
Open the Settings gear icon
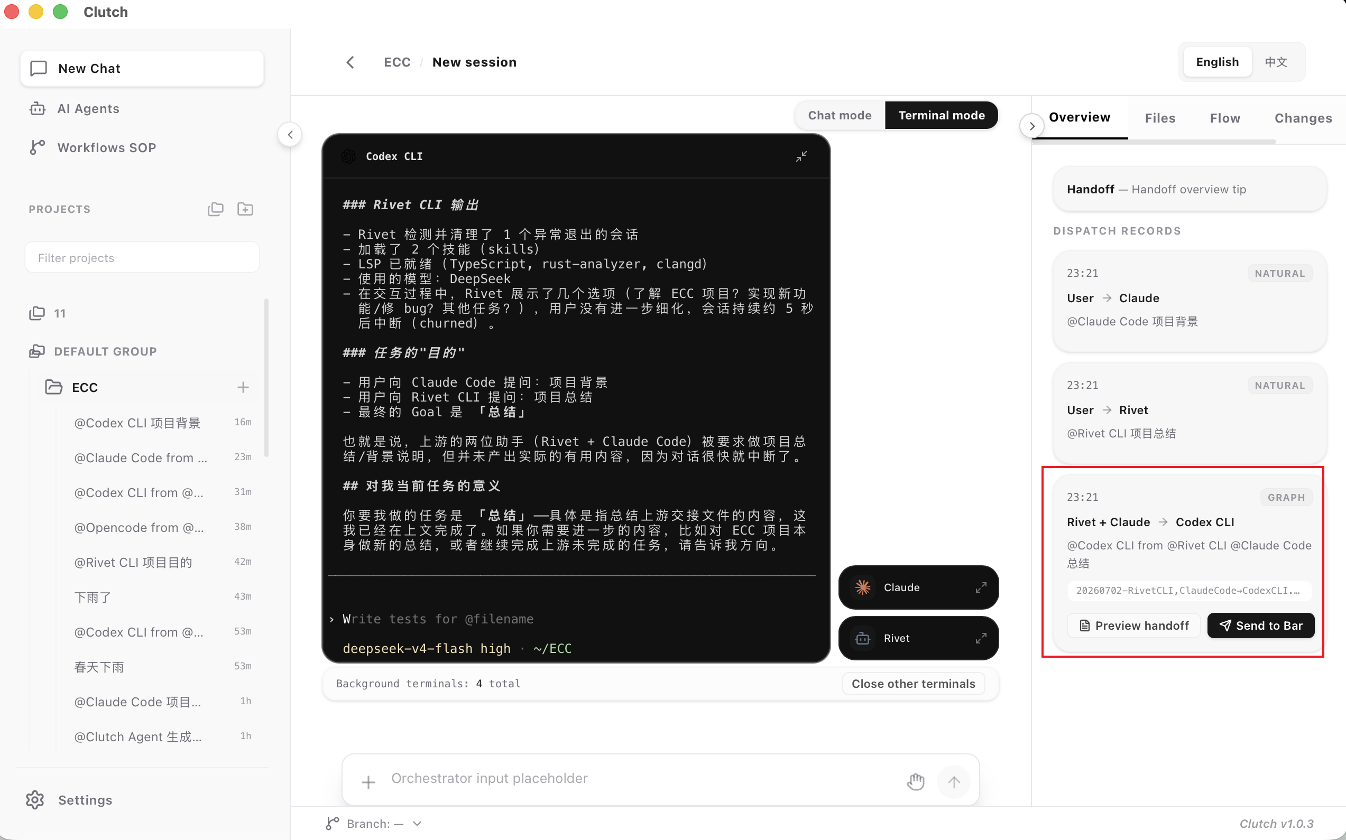pyautogui.click(x=35, y=799)
